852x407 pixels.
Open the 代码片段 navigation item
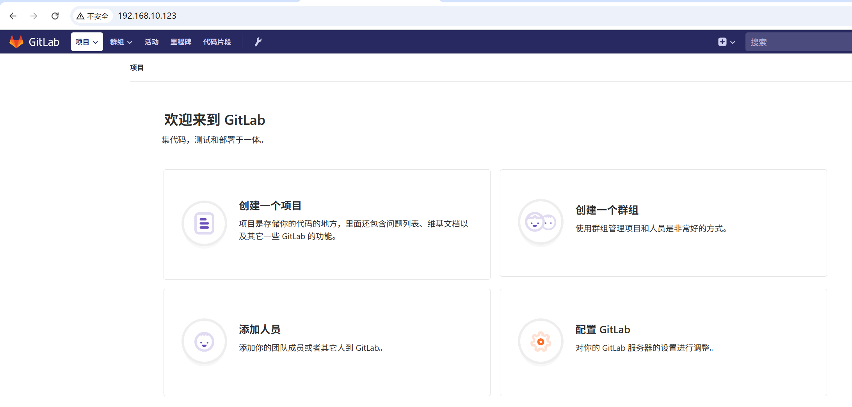tap(217, 42)
